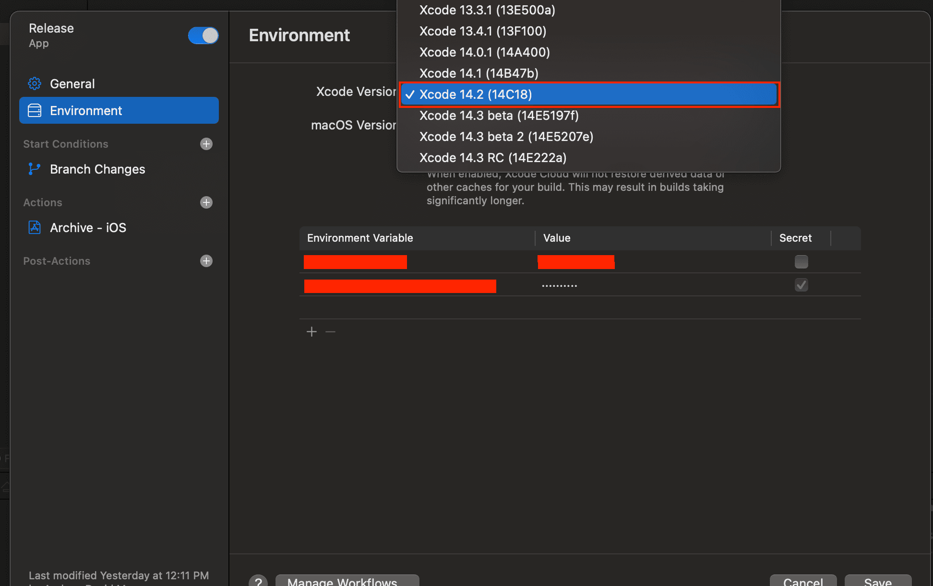Image resolution: width=933 pixels, height=586 pixels.
Task: Uncheck Secret for the second variable
Action: 801,284
